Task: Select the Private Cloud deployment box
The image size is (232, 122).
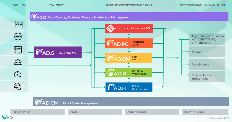Action: pyautogui.click(x=205, y=112)
